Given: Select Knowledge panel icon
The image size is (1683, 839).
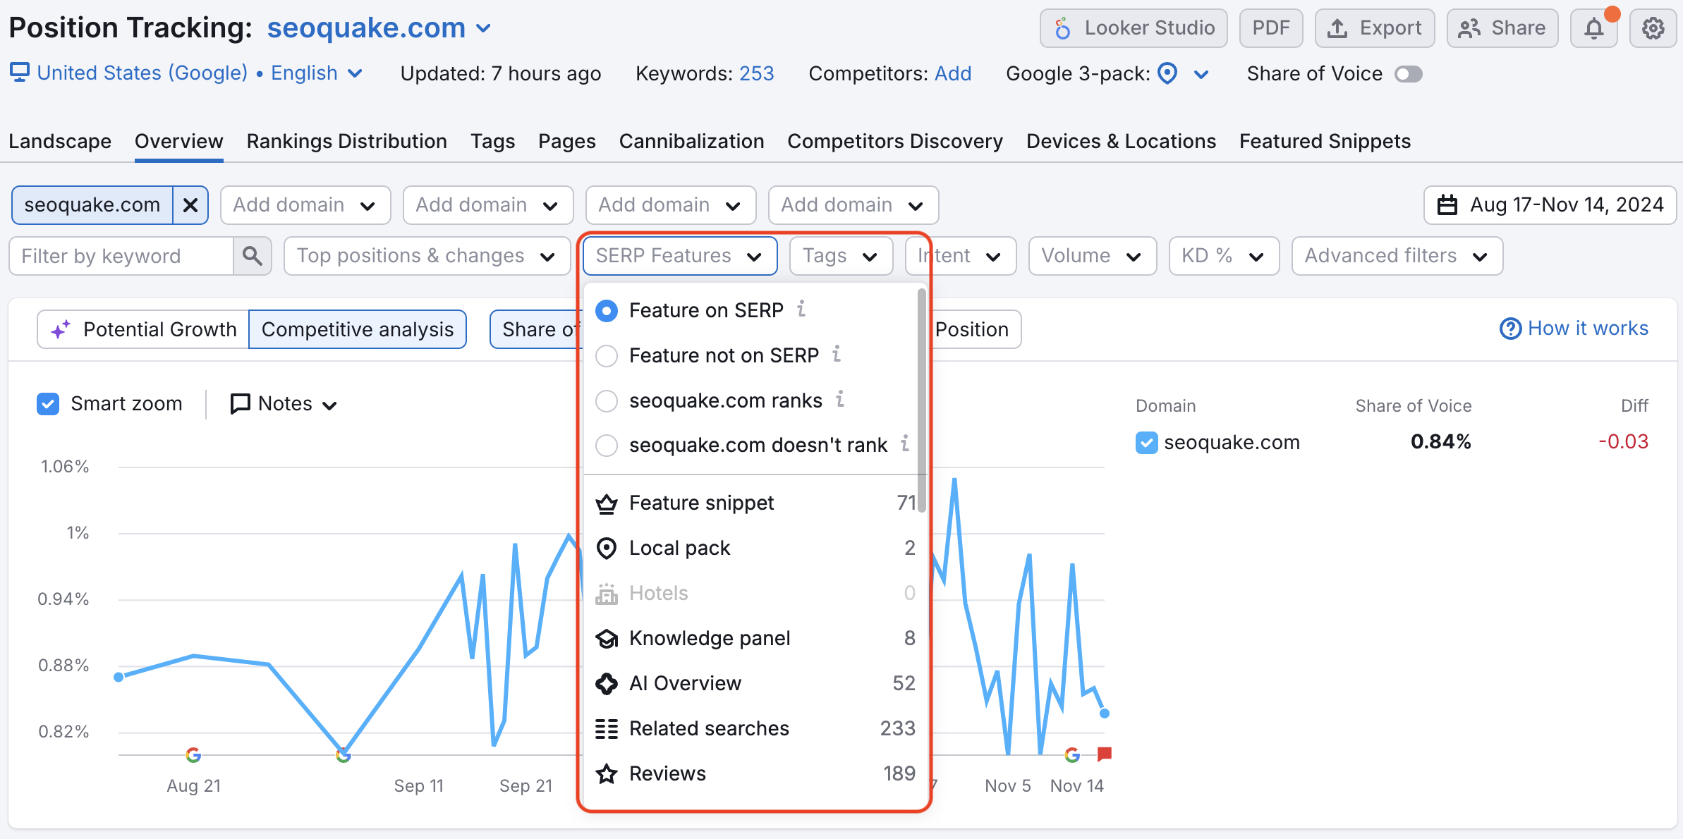Looking at the screenshot, I should (607, 639).
